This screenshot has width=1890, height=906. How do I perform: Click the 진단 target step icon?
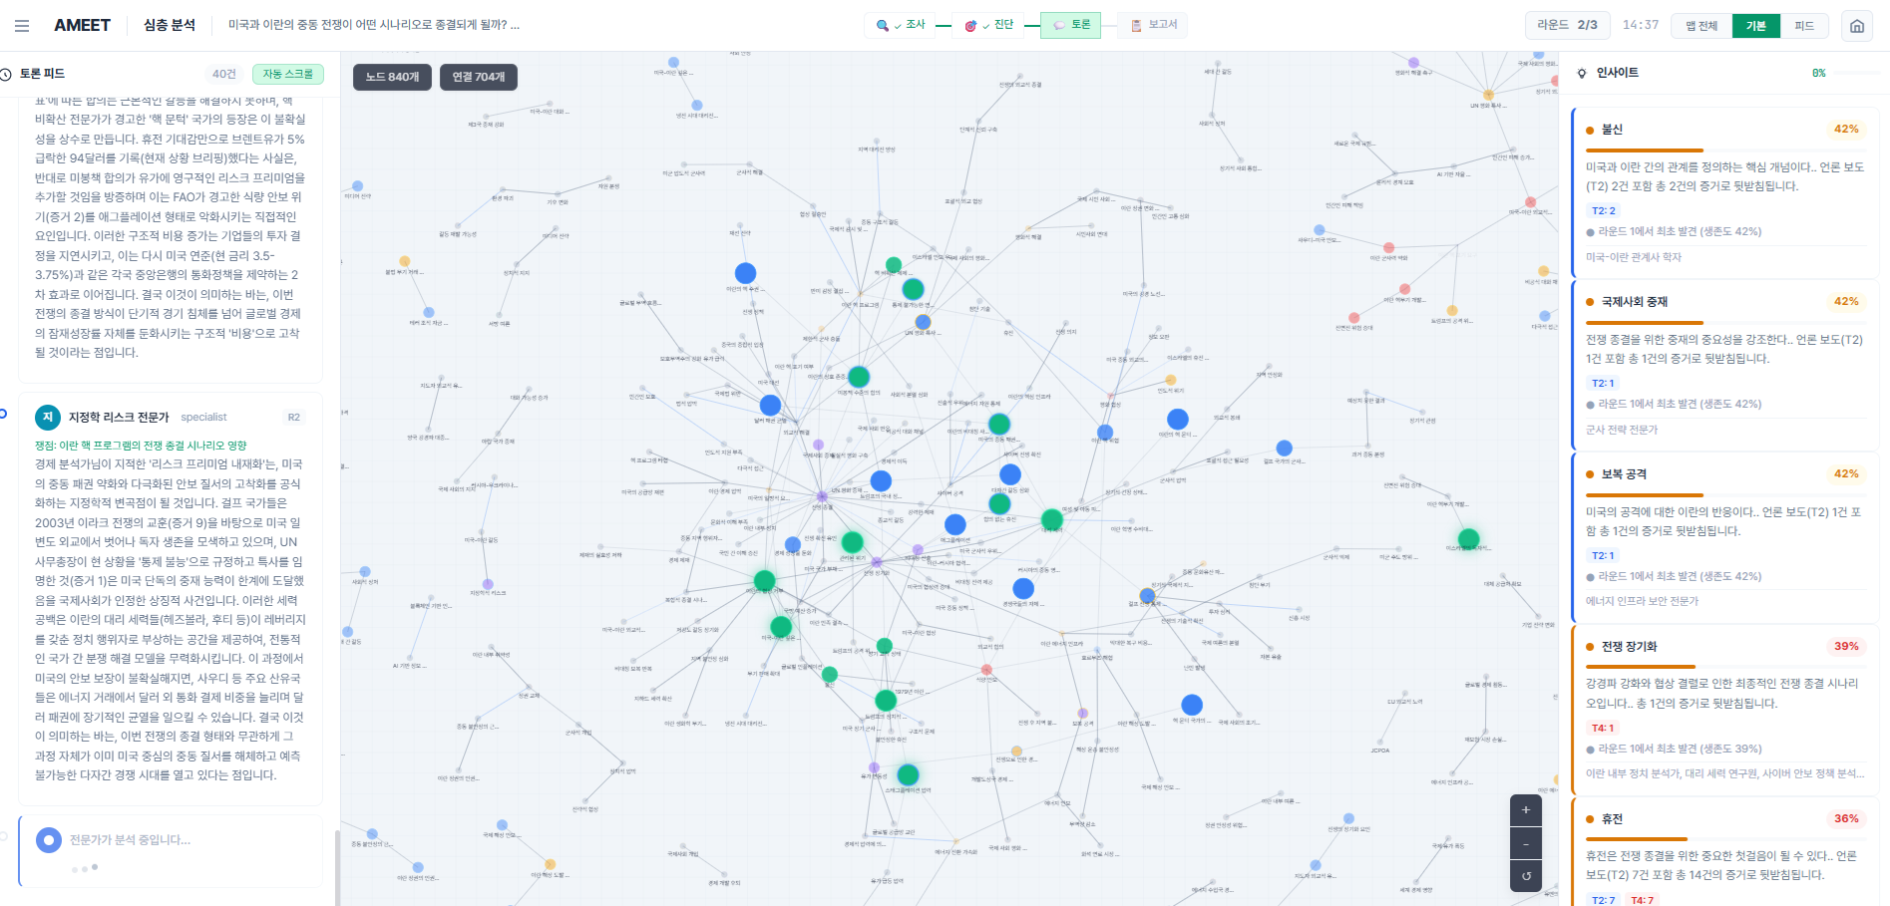[x=970, y=26]
